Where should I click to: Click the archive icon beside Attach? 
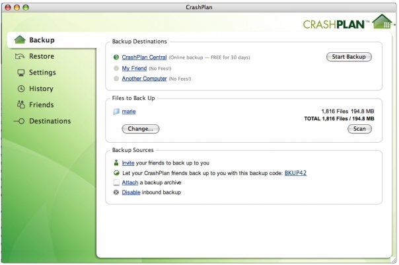point(116,182)
